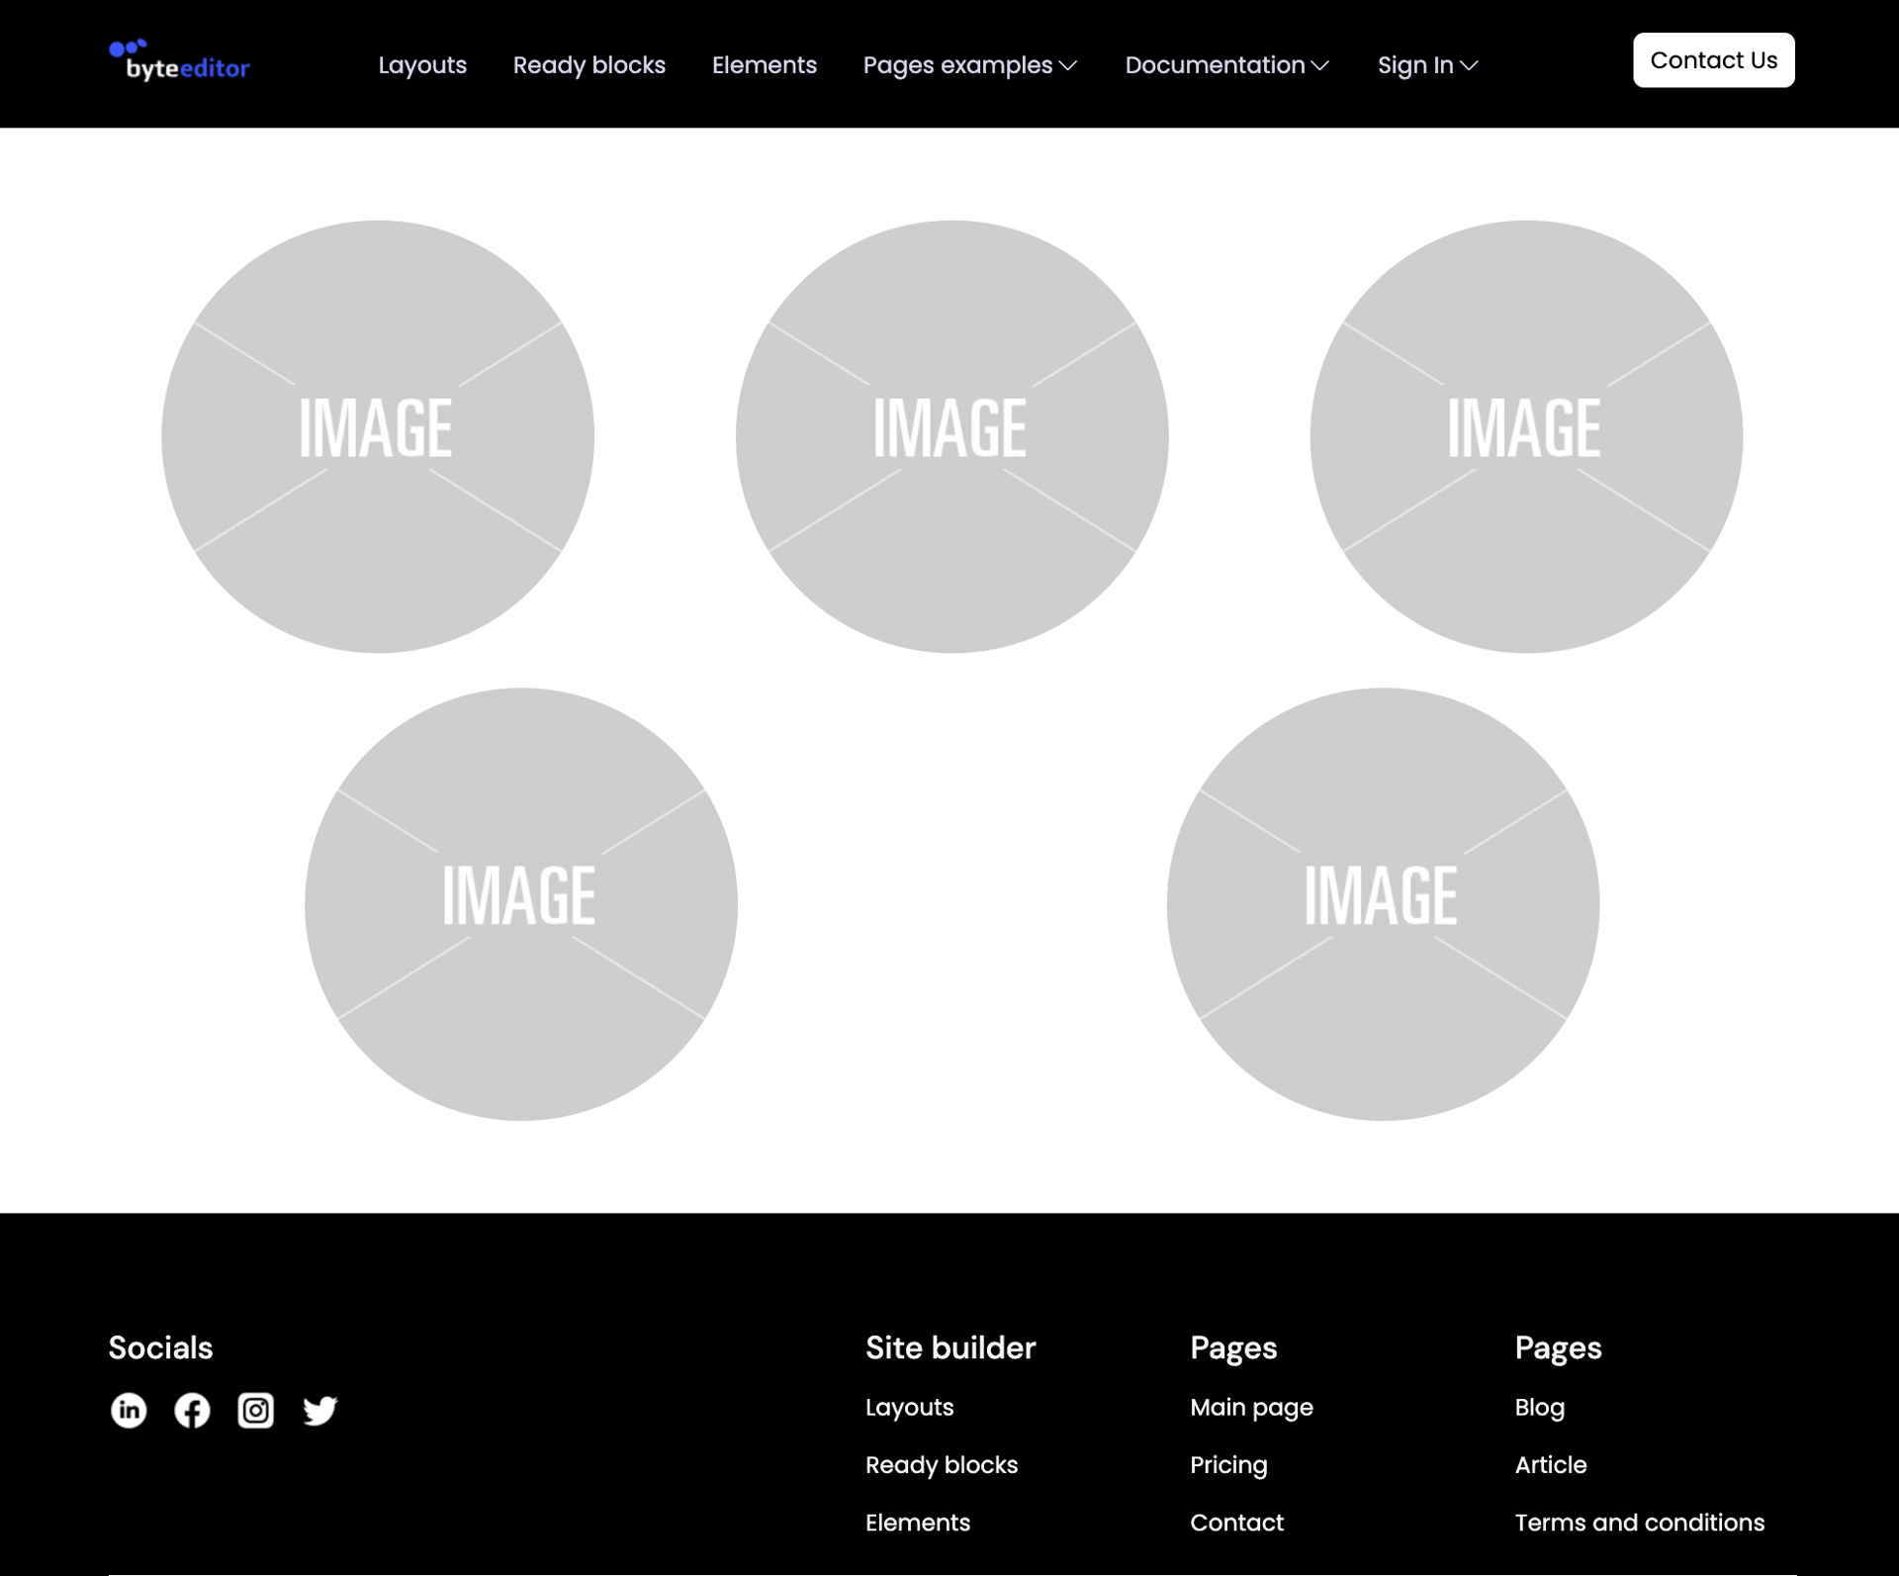Visit the Blog footer link
This screenshot has height=1576, width=1899.
1539,1407
